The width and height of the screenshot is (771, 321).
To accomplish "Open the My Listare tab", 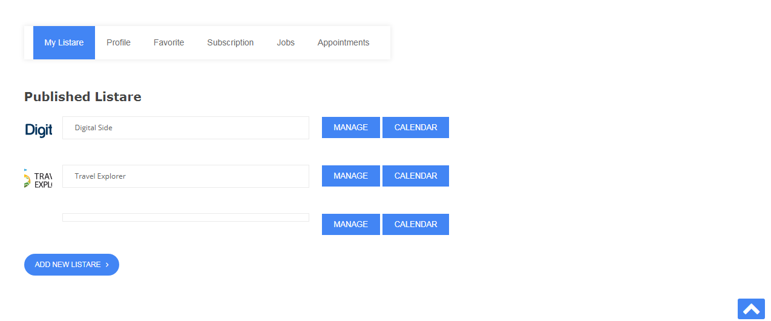I will point(64,42).
